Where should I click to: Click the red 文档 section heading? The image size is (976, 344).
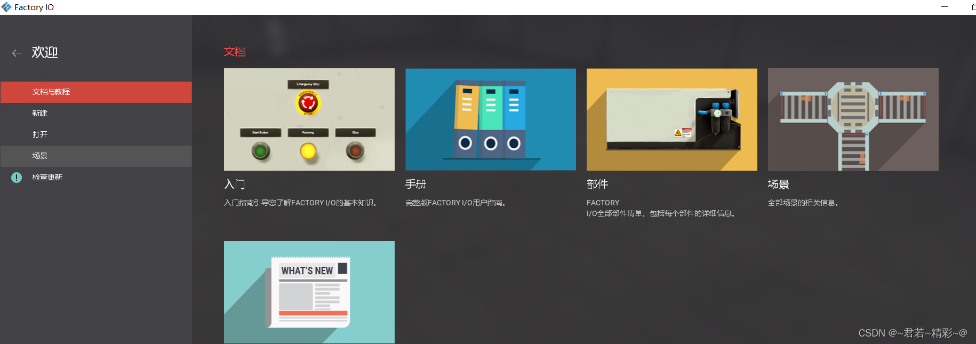[x=235, y=52]
